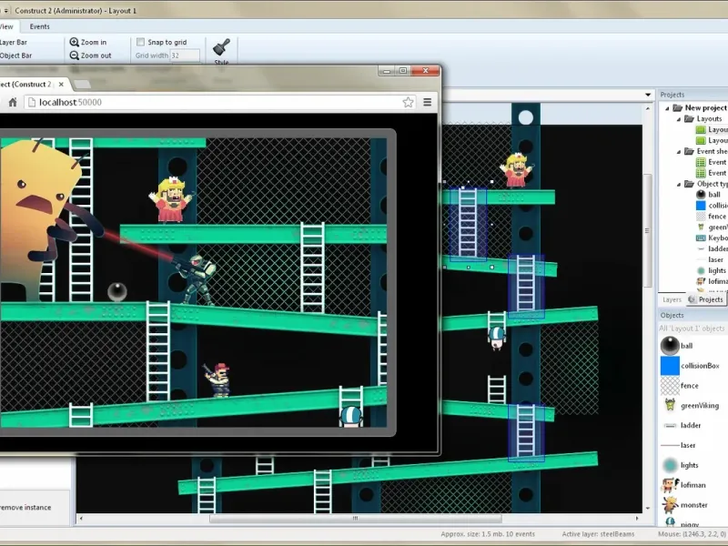Open the layout tab list dropdown arrow
Viewport: 728px width, 546px height.
coord(648,96)
